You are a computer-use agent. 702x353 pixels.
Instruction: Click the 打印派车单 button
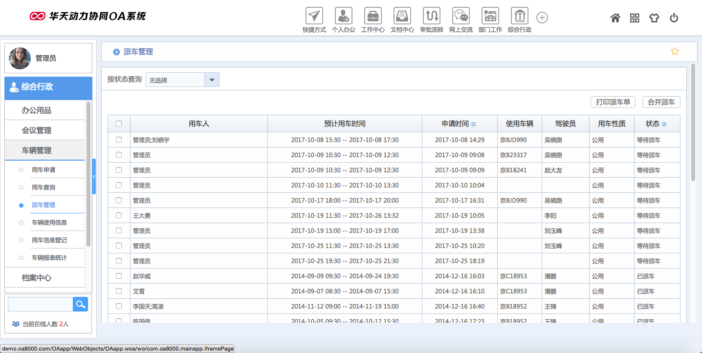[613, 102]
